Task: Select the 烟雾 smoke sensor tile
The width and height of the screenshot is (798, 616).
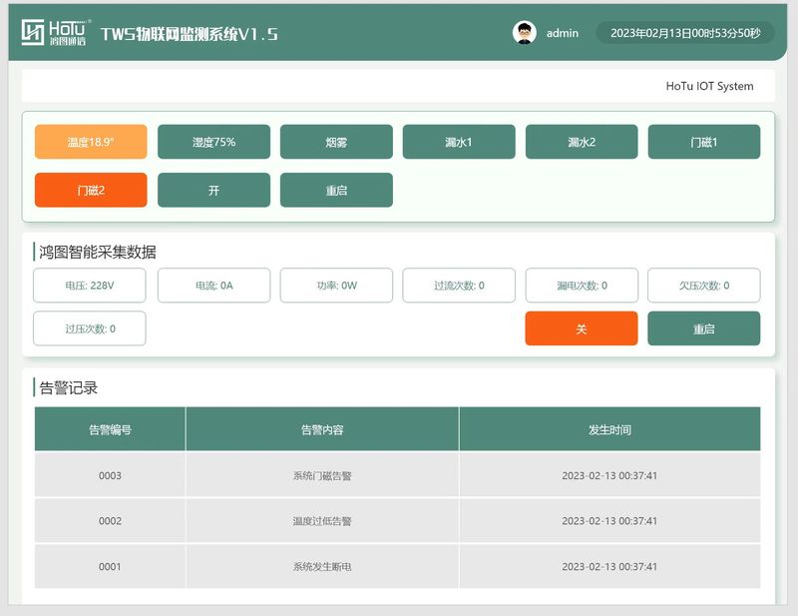Action: (x=336, y=142)
